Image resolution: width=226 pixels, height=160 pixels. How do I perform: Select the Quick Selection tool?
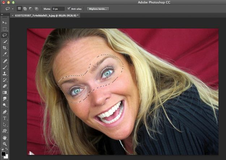pyautogui.click(x=5, y=42)
